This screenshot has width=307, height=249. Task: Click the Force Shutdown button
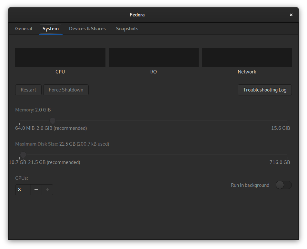66,90
